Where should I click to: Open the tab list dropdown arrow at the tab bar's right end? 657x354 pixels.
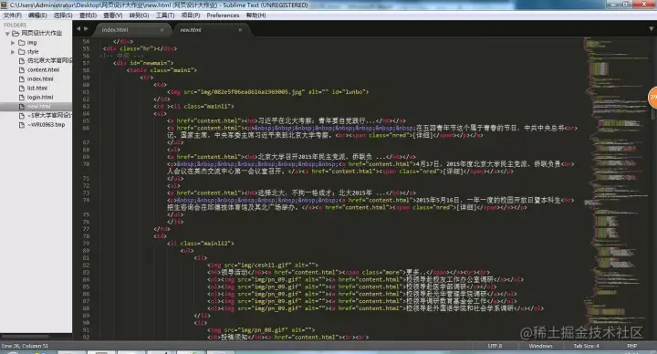[652, 29]
